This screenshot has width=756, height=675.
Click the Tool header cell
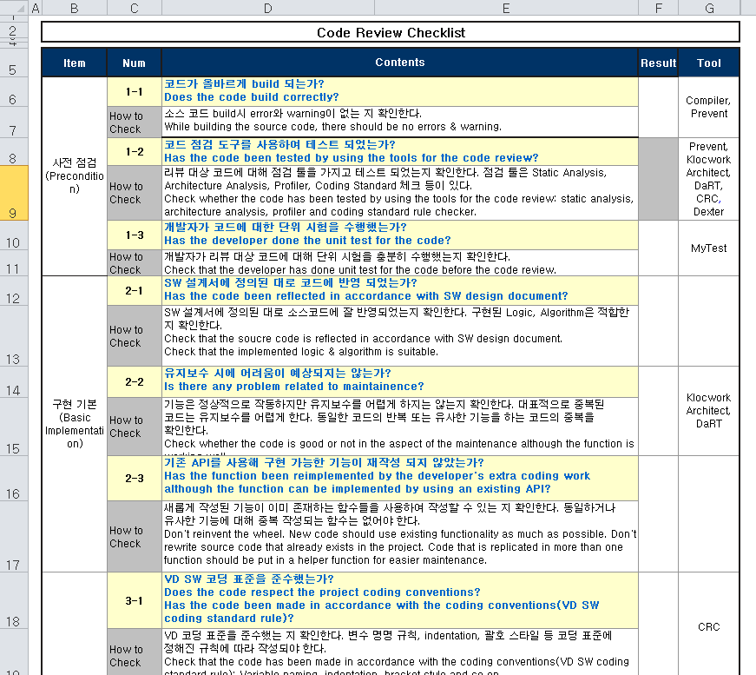pyautogui.click(x=709, y=63)
